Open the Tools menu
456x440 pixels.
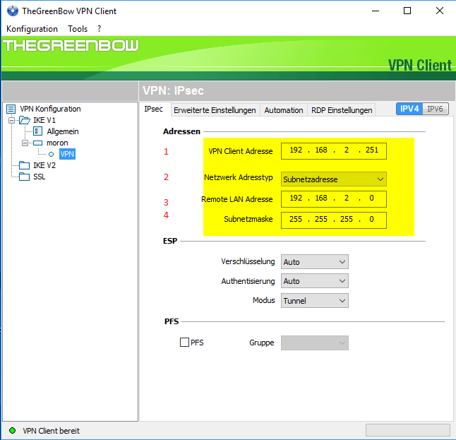click(x=78, y=29)
